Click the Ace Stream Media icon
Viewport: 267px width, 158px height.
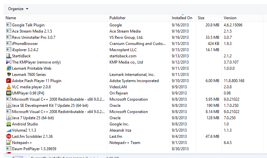click(x=9, y=31)
